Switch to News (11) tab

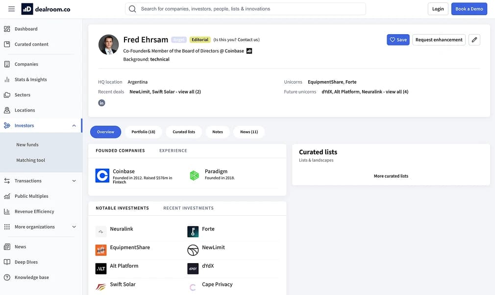point(249,132)
